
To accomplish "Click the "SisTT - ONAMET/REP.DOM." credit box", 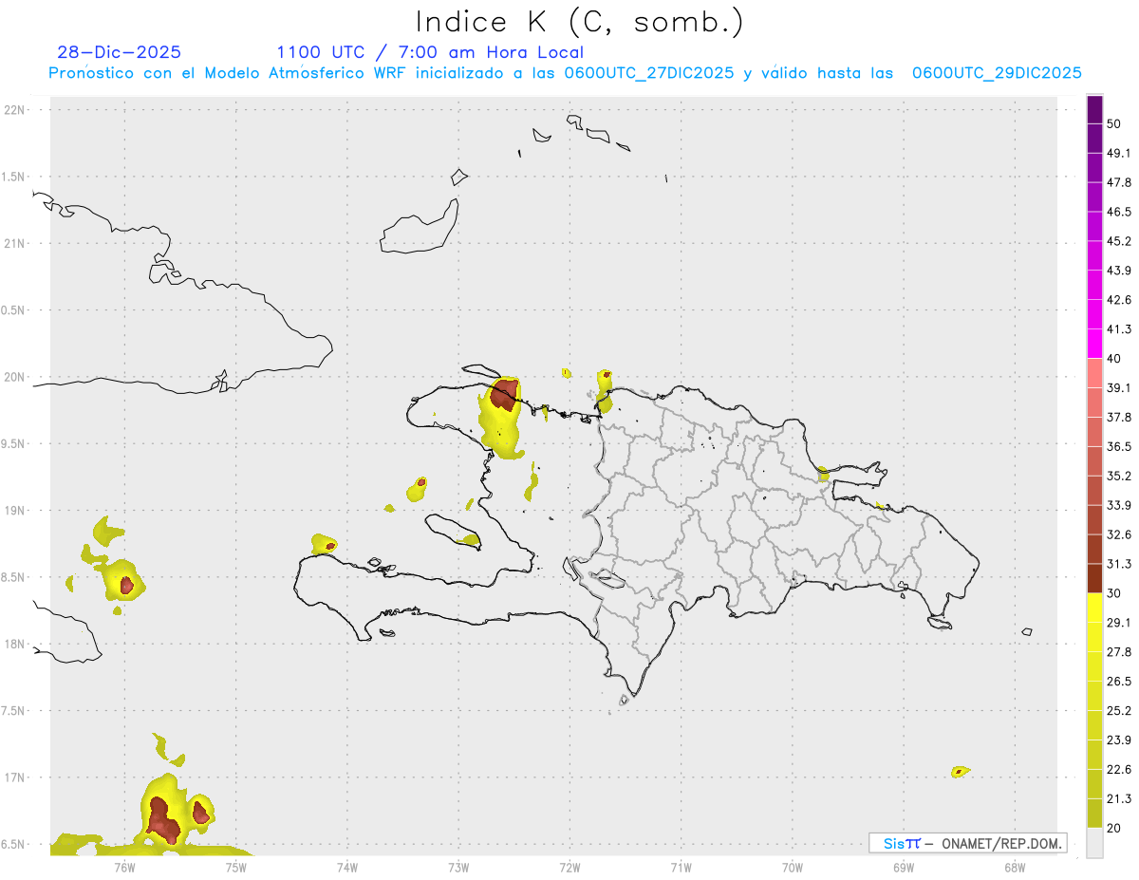I will 967,843.
